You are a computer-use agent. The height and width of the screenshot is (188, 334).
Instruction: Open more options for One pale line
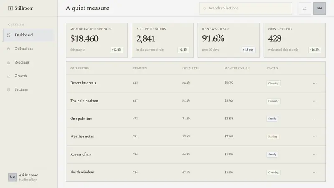pyautogui.click(x=315, y=119)
